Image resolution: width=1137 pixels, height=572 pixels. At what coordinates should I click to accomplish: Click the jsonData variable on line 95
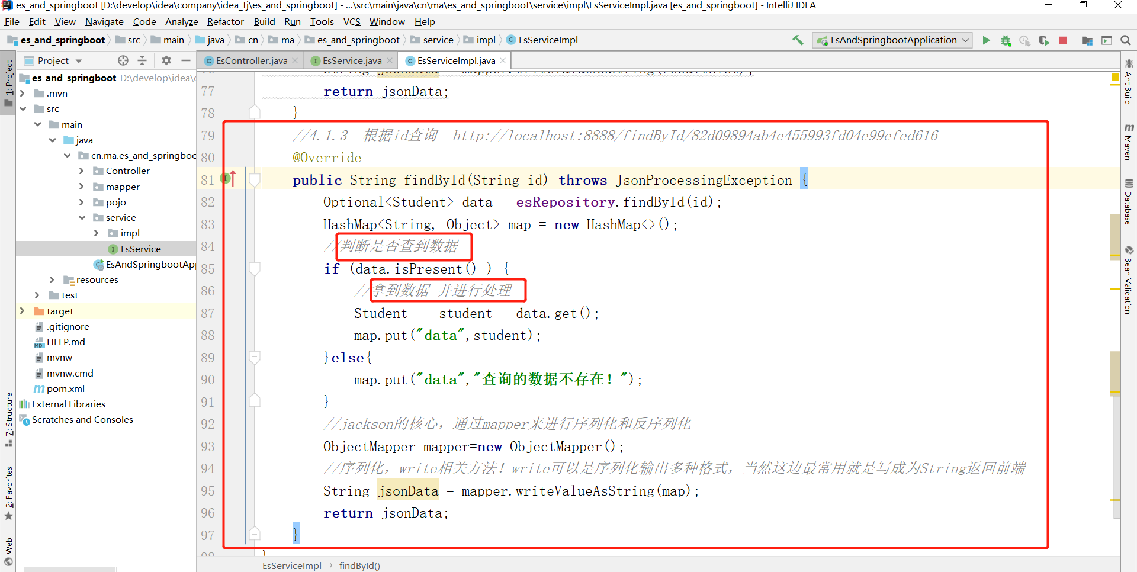409,491
